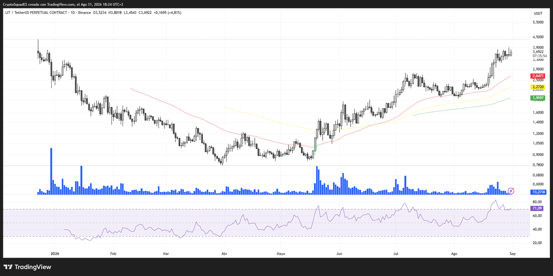The image size is (553, 276).
Task: Click the tallest blue volume bar near 2026
Action: tap(51, 171)
